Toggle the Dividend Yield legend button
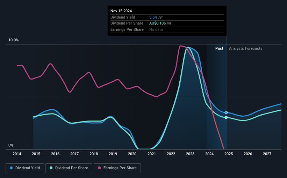This screenshot has height=178, width=287. coord(25,168)
